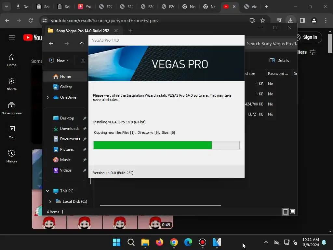The width and height of the screenshot is (333, 250).
Task: Open Chrome side panel icon
Action: tap(302, 21)
